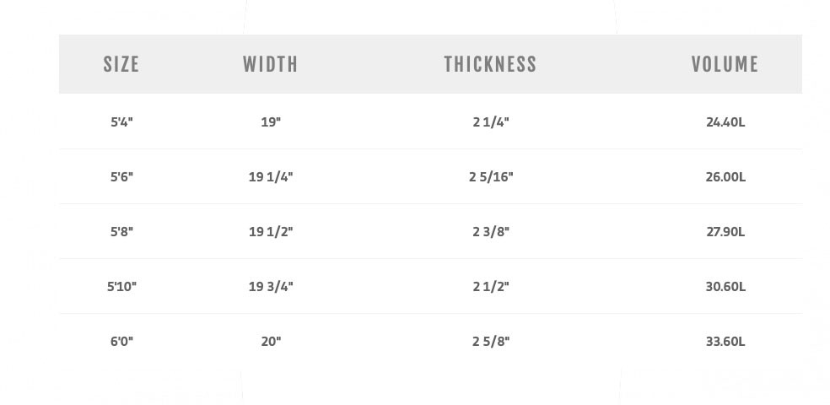Select the 6'0" size cell
The width and height of the screenshot is (830, 405).
121,341
